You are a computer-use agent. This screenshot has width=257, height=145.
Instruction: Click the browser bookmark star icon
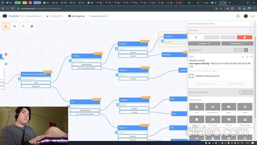(x=221, y=8)
